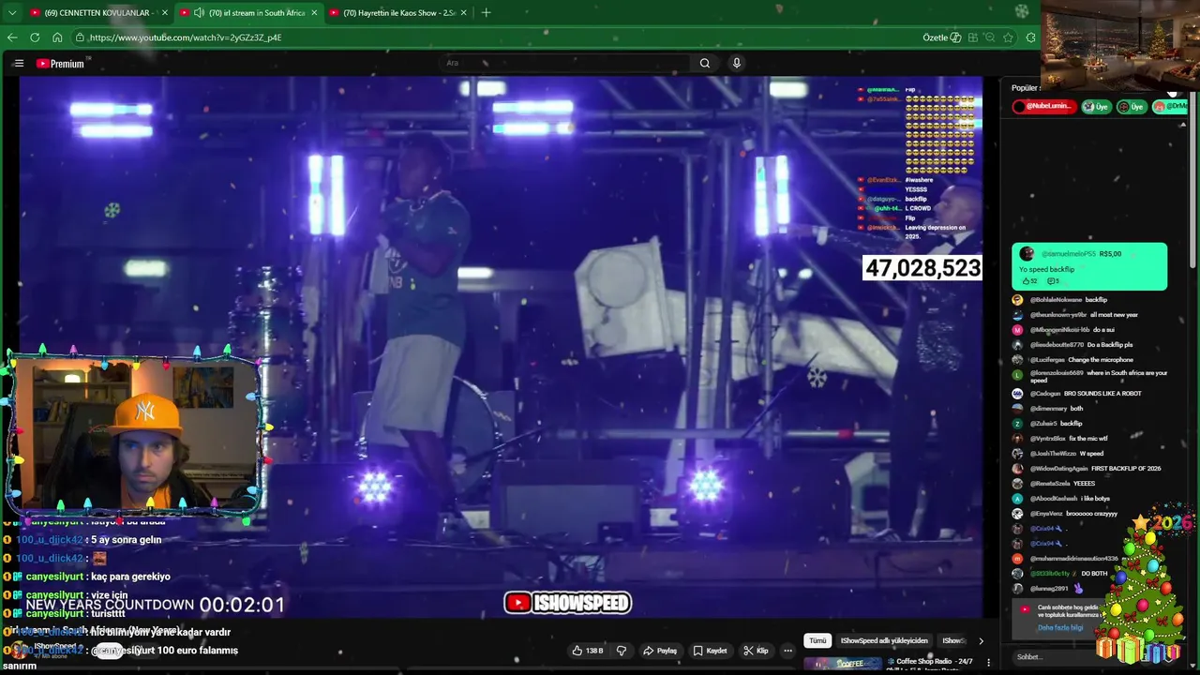Screen dimensions: 1200x675
Task: Click FIRST BACKFLIP OF 2026 chat message
Action: tap(1126, 469)
